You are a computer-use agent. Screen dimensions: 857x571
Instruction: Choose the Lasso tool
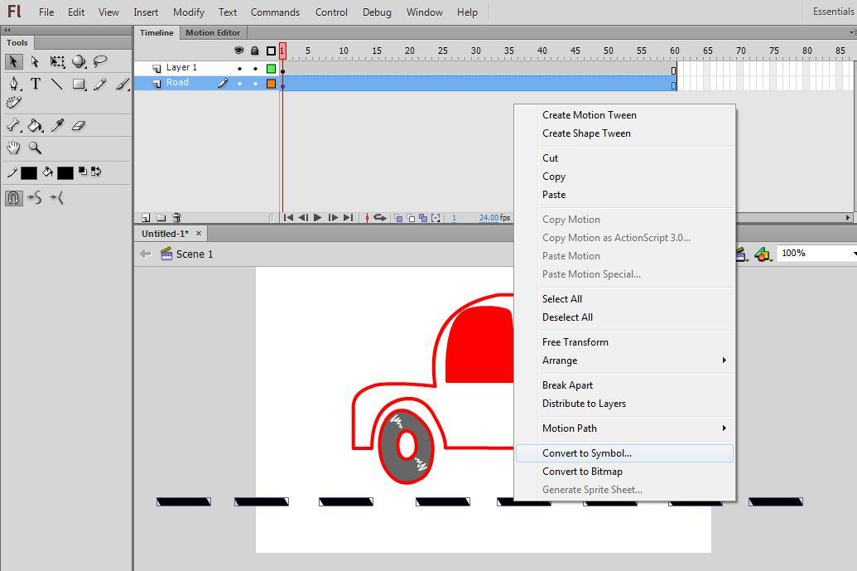tap(100, 61)
